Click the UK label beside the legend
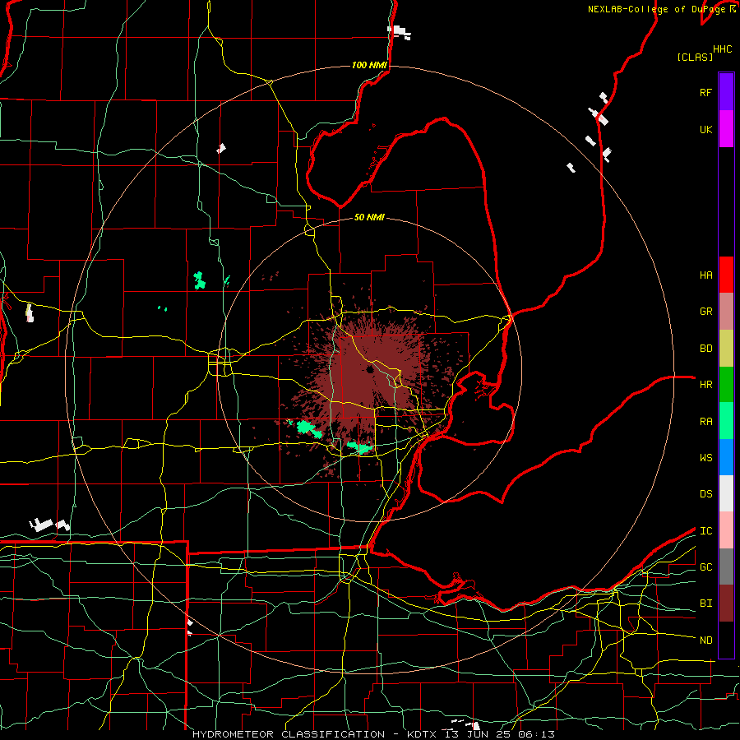 pyautogui.click(x=705, y=130)
